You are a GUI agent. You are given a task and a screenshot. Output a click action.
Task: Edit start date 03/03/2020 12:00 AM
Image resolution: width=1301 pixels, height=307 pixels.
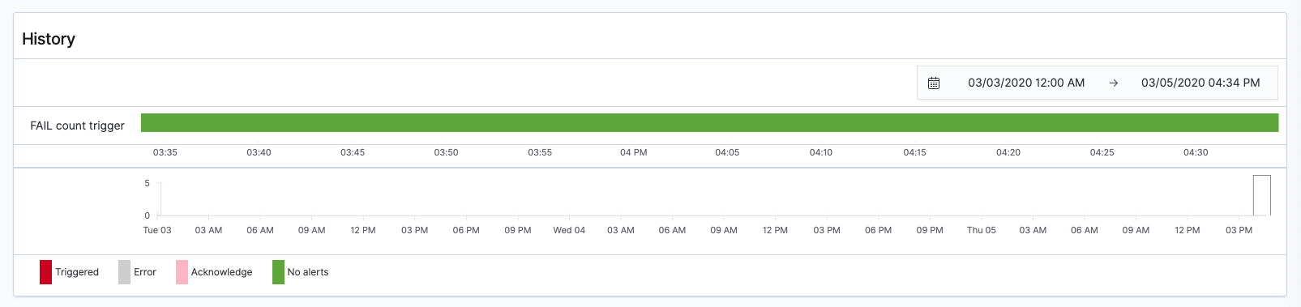(1026, 83)
